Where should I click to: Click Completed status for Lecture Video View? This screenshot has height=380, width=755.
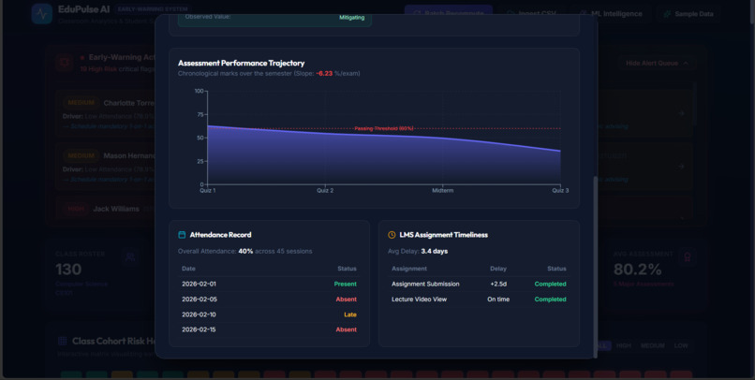(551, 300)
